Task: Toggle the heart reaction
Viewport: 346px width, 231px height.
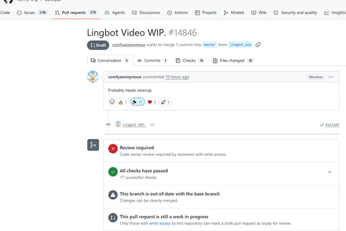Action: (x=152, y=102)
